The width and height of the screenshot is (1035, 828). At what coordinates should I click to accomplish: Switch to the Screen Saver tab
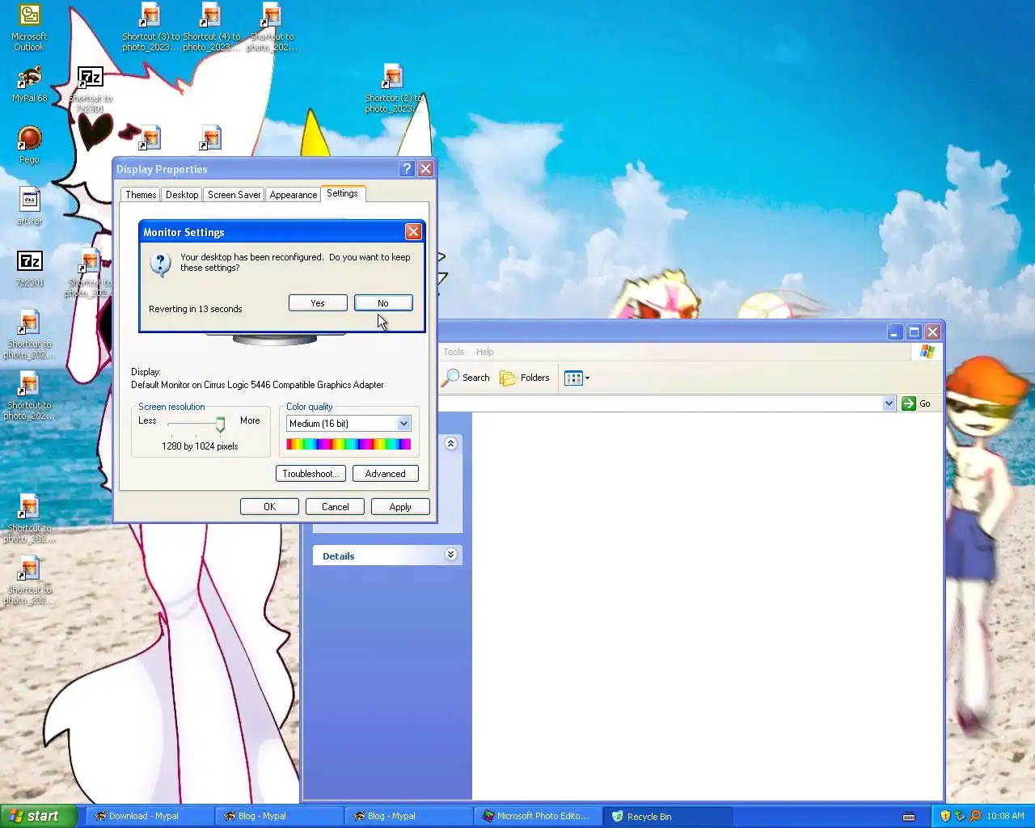click(234, 195)
